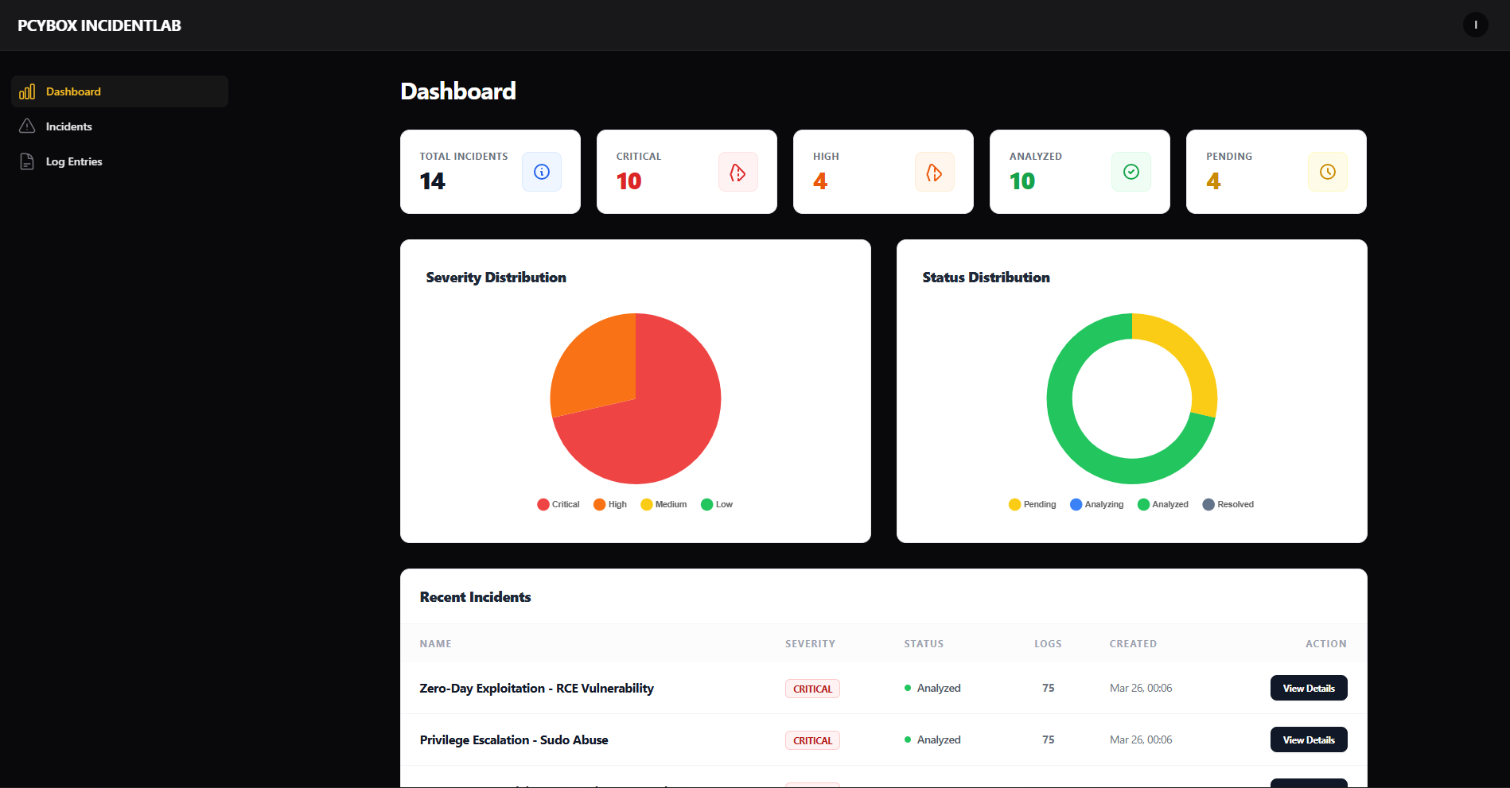Click the CRITICAL badge on Zero-Day row
1510x788 pixels.
pos(812,689)
